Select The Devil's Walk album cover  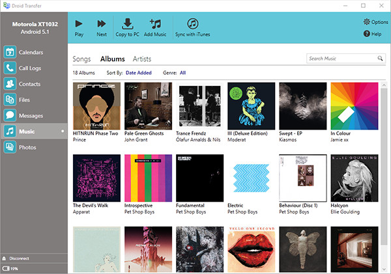pyautogui.click(x=96, y=178)
